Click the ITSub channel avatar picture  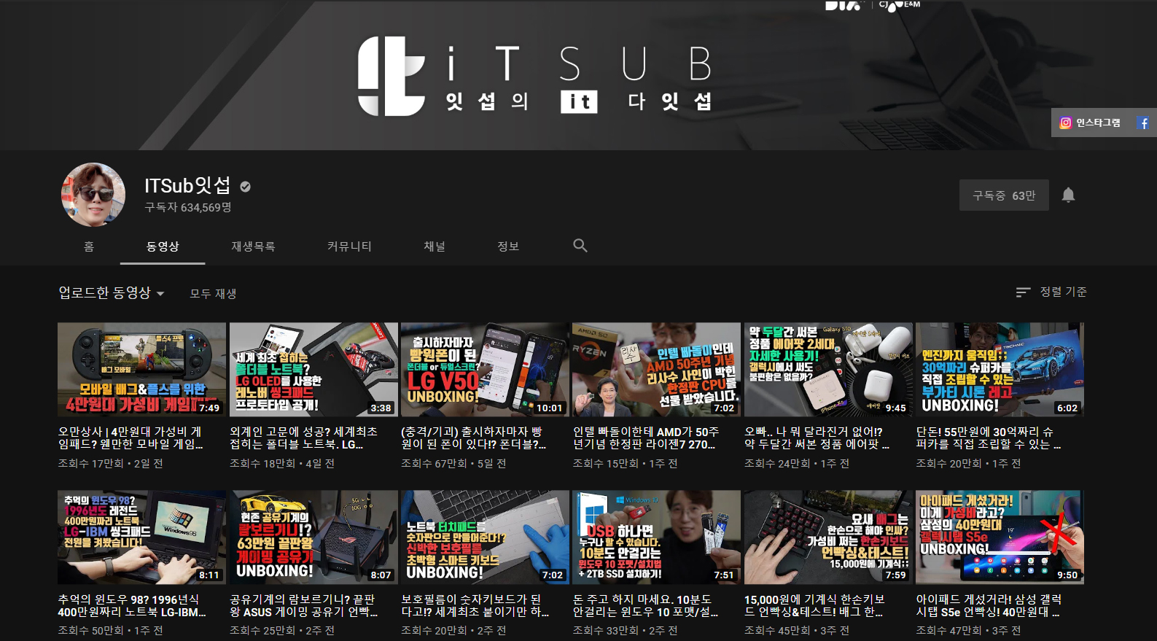click(x=93, y=195)
